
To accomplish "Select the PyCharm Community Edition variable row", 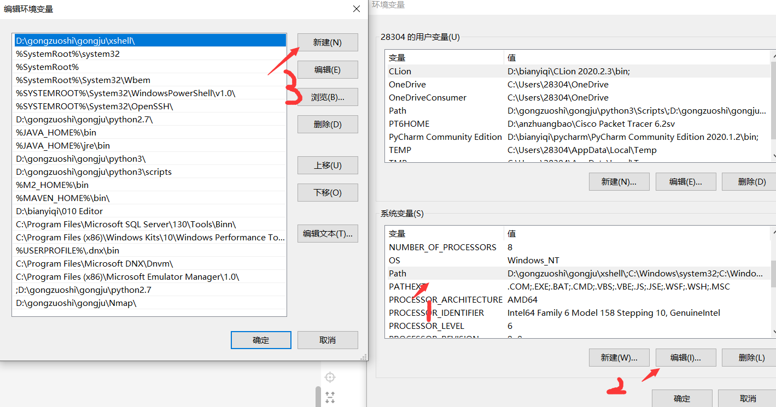I will tap(577, 137).
